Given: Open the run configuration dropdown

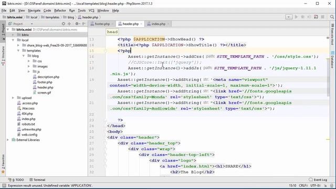Looking at the screenshot, I should coord(289,17).
